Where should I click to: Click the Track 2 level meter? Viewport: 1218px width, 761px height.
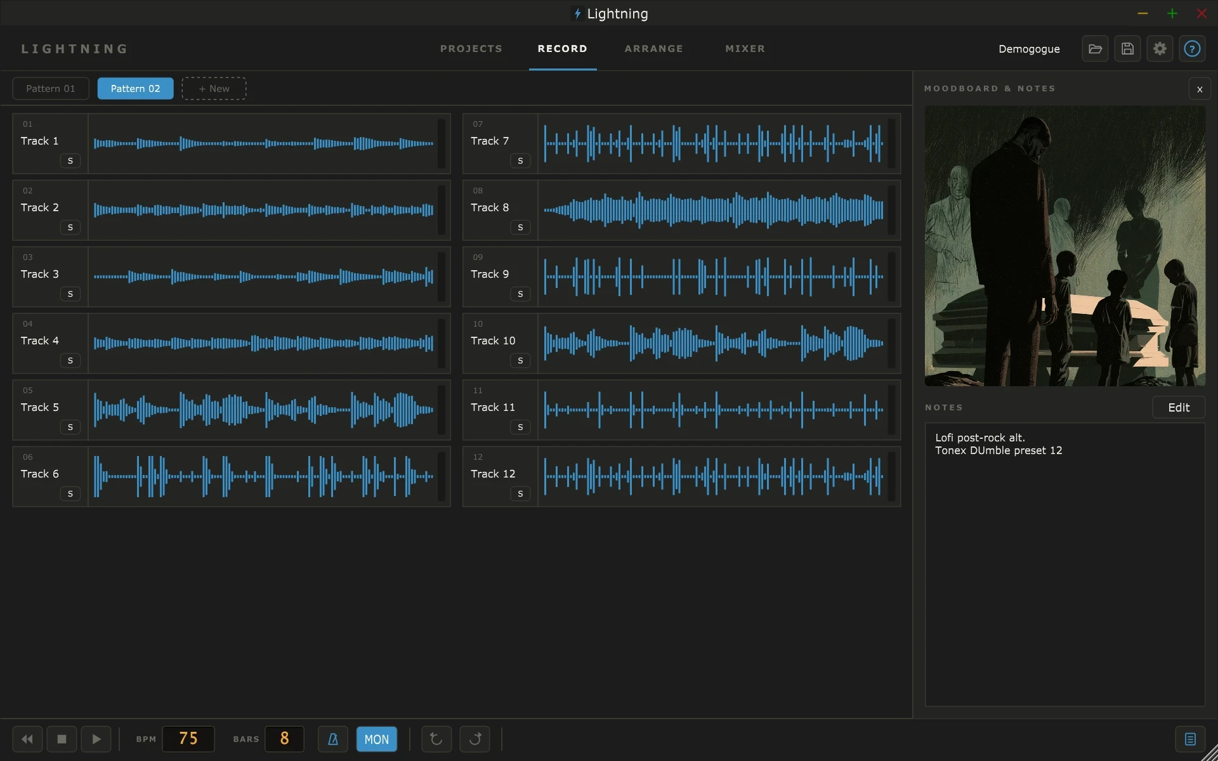(442, 210)
